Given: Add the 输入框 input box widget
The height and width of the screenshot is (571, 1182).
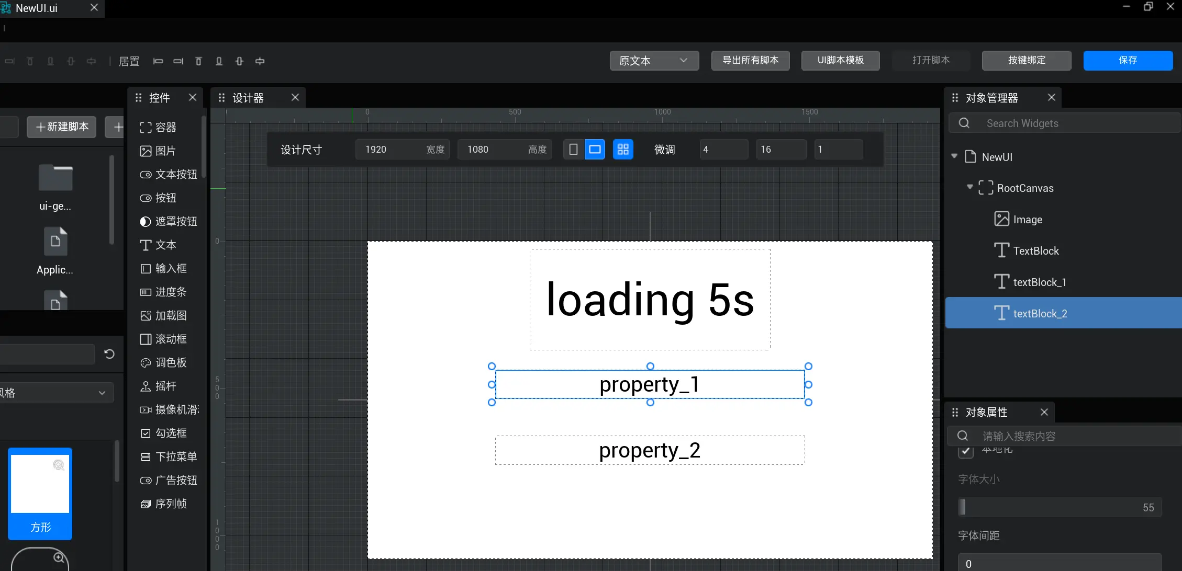Looking at the screenshot, I should pyautogui.click(x=163, y=269).
